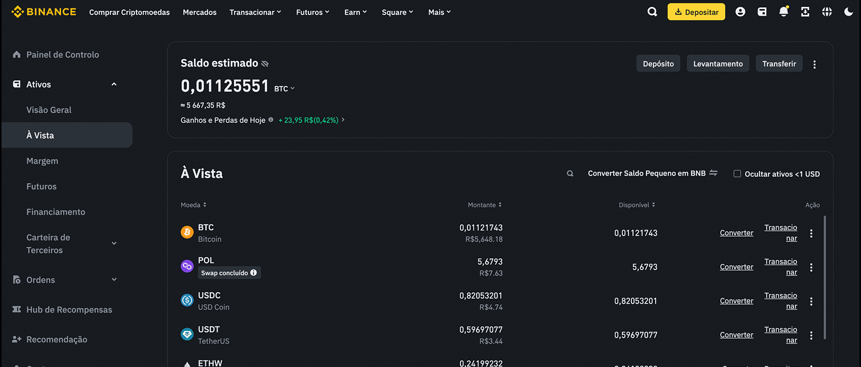The height and width of the screenshot is (367, 861).
Task: Open Mercados in top nav
Action: point(199,12)
